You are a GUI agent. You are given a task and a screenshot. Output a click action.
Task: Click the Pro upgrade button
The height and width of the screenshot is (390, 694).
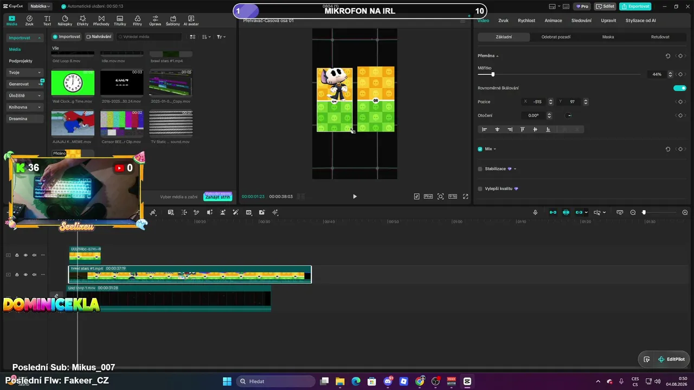(582, 6)
